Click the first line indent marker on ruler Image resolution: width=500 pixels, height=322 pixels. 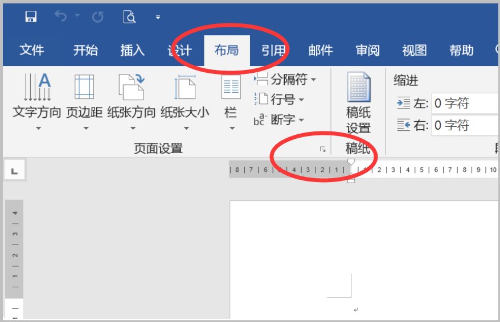(x=351, y=162)
